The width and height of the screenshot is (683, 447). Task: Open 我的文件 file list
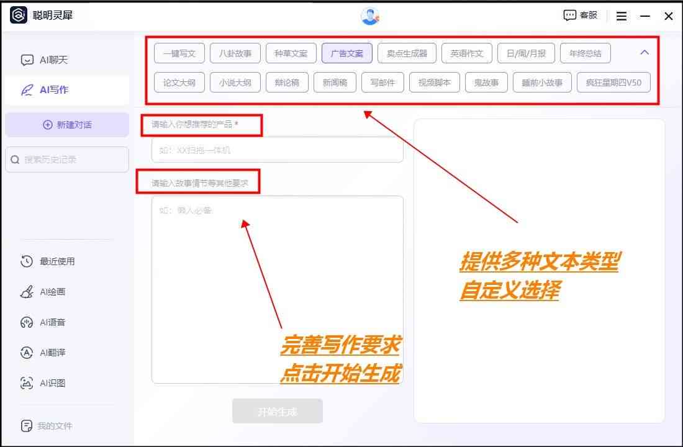(x=47, y=426)
